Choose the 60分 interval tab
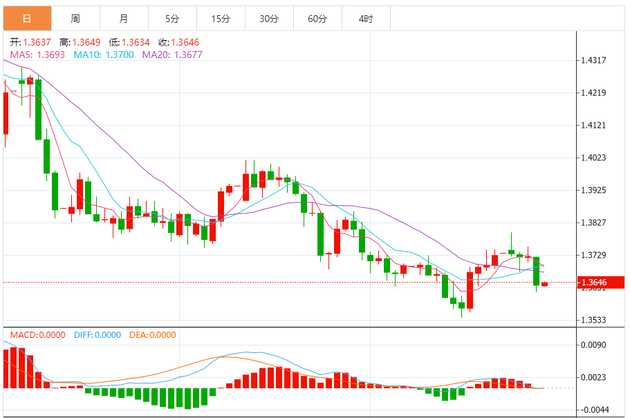The image size is (630, 418). 318,19
